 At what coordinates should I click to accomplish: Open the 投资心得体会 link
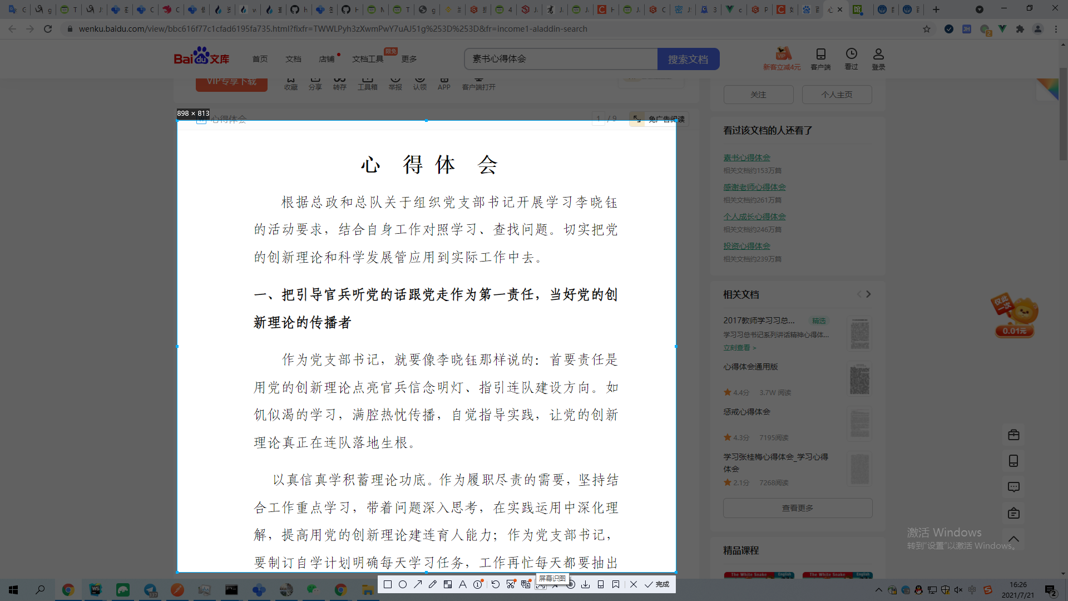(746, 246)
